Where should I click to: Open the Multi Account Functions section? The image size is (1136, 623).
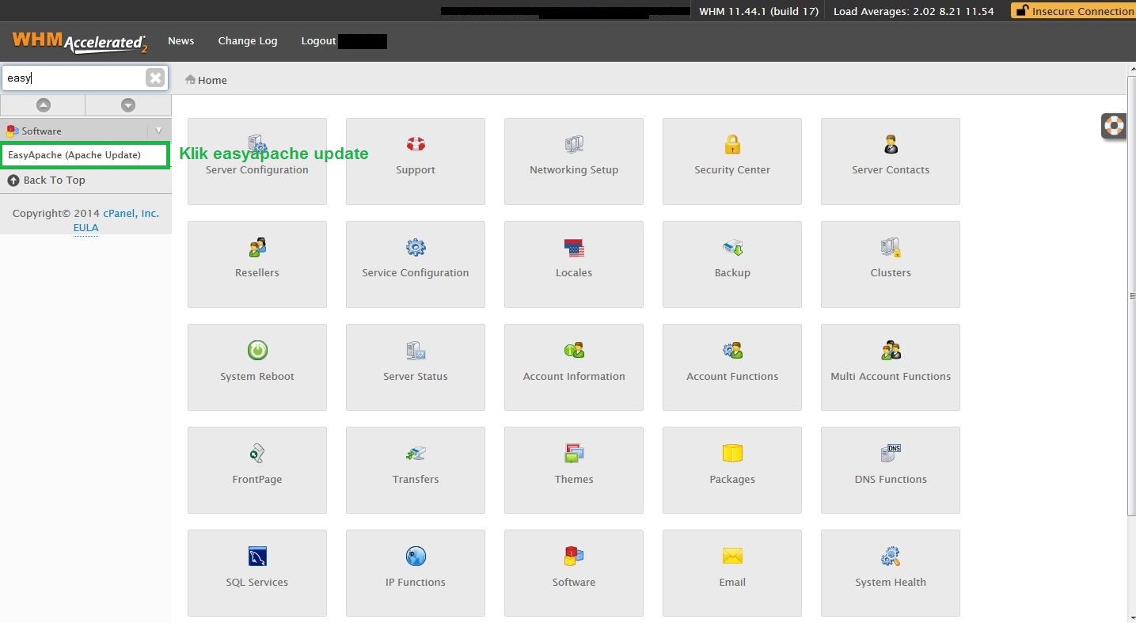click(890, 367)
